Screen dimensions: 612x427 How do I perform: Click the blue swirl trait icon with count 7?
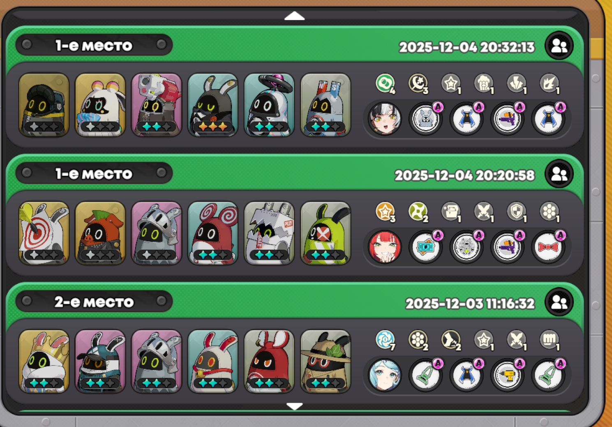[386, 340]
